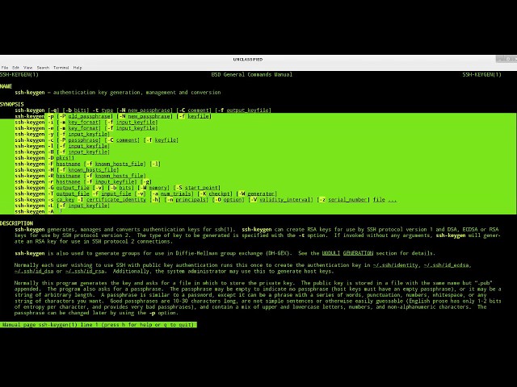Click the 'BSD General Commands Manual' header

pyautogui.click(x=251, y=74)
